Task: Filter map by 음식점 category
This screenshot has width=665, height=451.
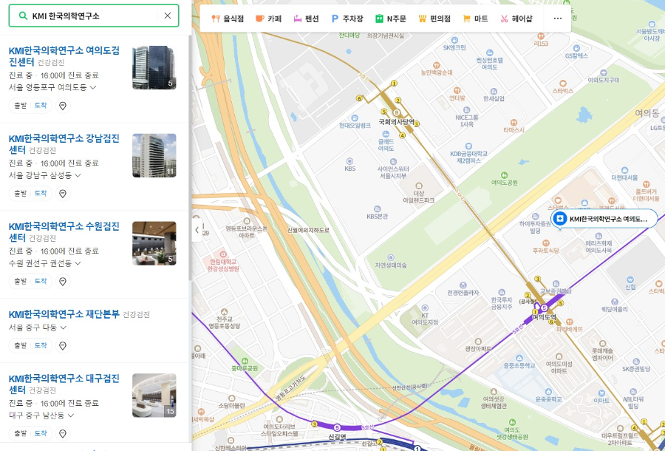Action: [228, 18]
